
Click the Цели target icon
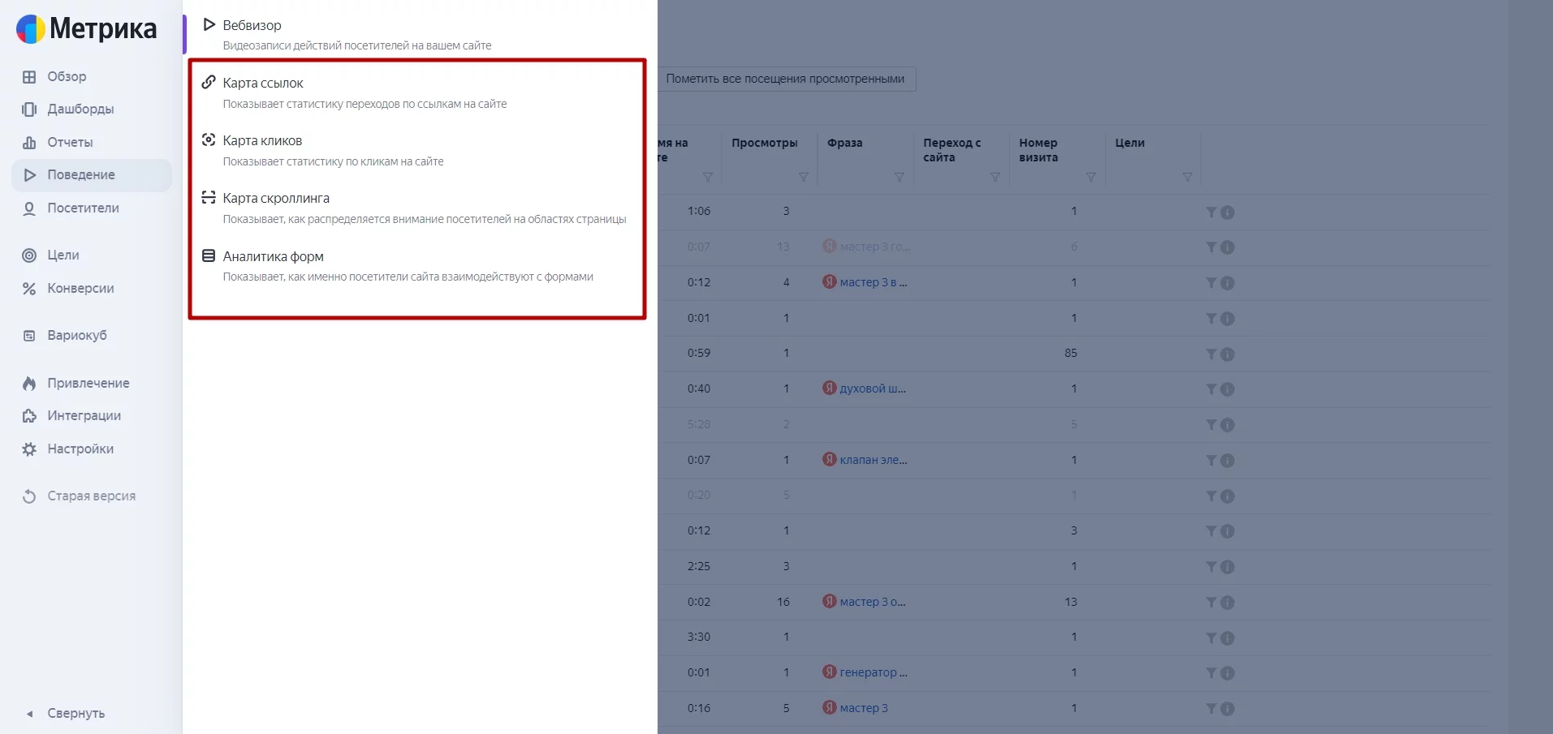[x=29, y=255]
